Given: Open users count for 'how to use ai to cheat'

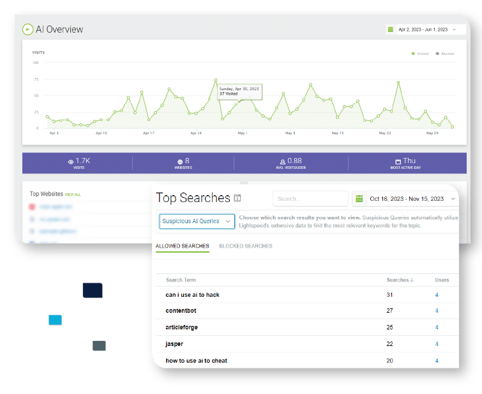Looking at the screenshot, I should (437, 361).
